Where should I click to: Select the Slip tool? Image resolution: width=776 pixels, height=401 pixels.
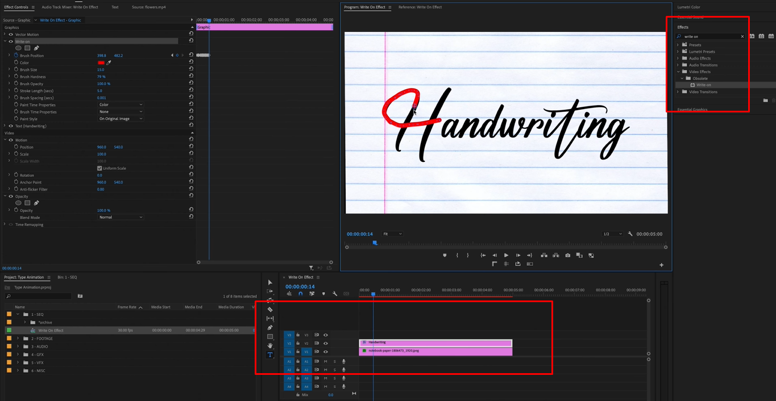point(270,319)
